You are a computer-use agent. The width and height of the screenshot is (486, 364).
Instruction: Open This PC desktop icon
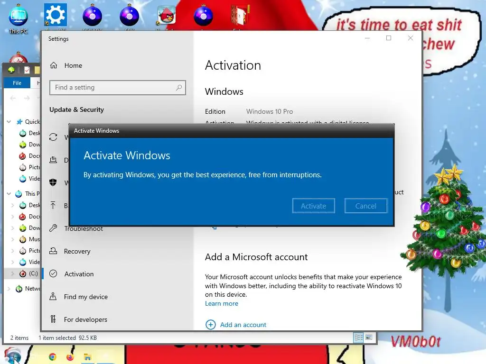point(19,18)
